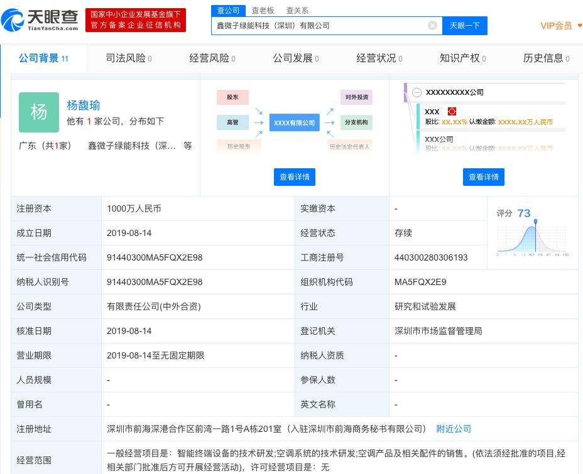Image resolution: width=583 pixels, height=474 pixels.
Task: Click the registered capital value 1000万人民币
Action: 134,208
